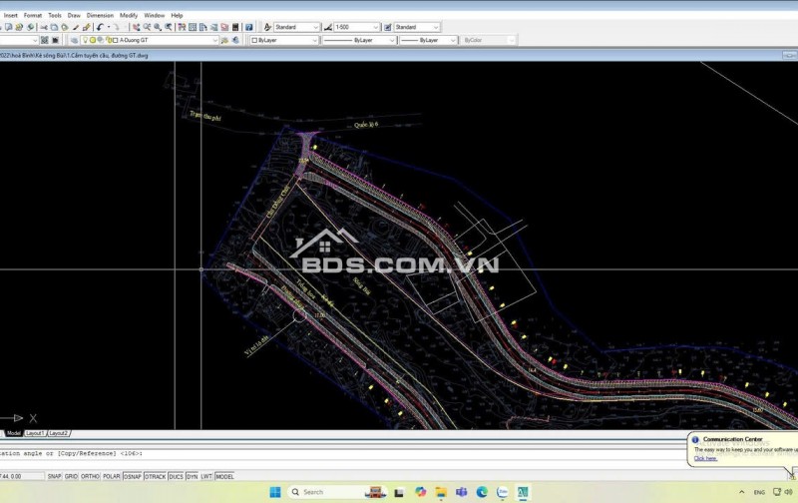Open the Dimension menu
798x503 pixels.
[x=100, y=15]
